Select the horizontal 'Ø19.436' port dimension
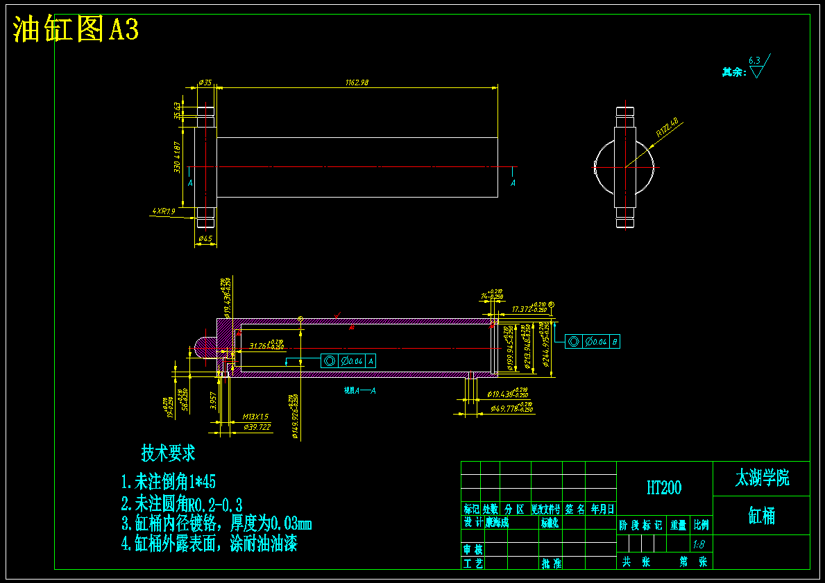The image size is (825, 583). pyautogui.click(x=508, y=393)
